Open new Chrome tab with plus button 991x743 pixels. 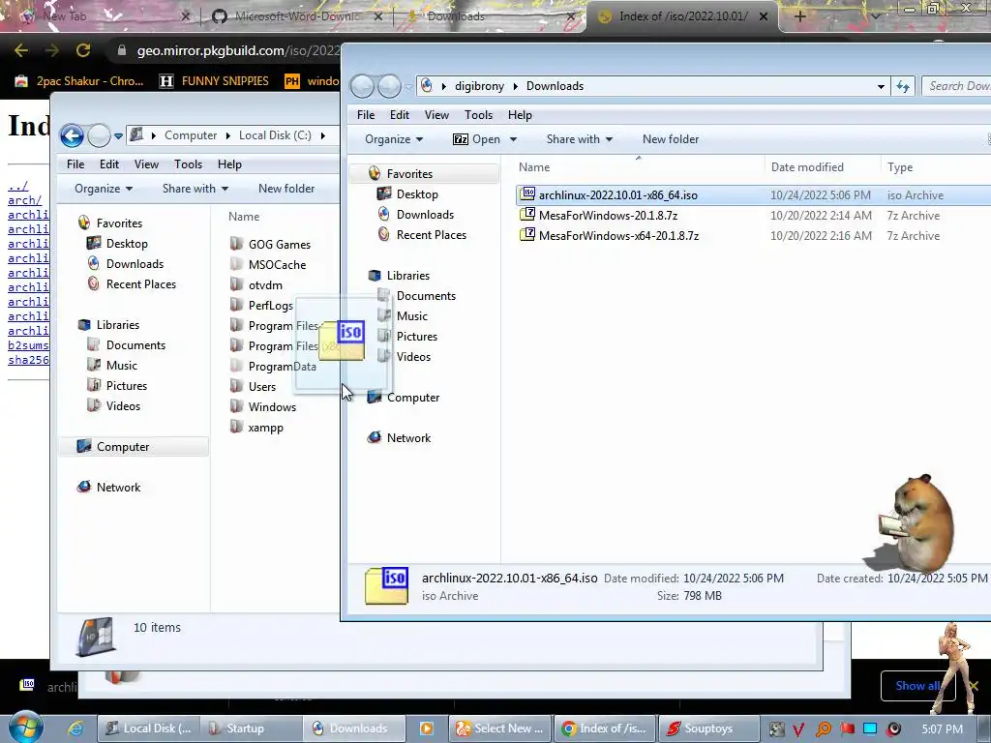point(799,17)
